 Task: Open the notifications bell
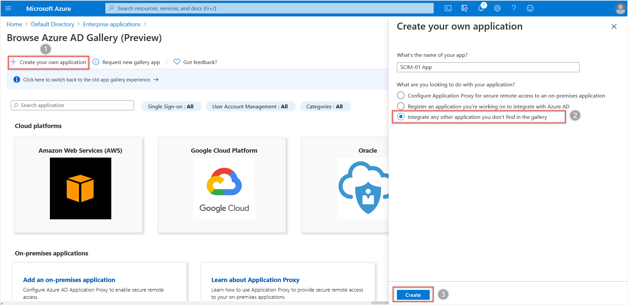point(481,9)
